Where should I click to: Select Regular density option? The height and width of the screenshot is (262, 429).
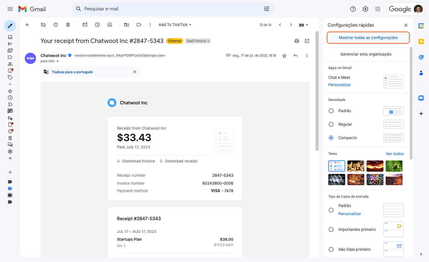click(331, 124)
